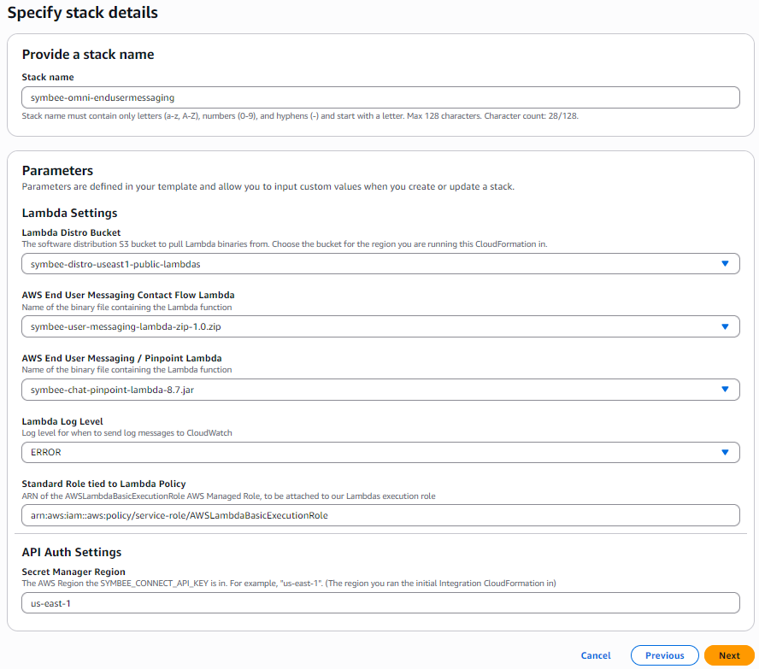
Task: Click the stack name character count hint
Action: [300, 116]
